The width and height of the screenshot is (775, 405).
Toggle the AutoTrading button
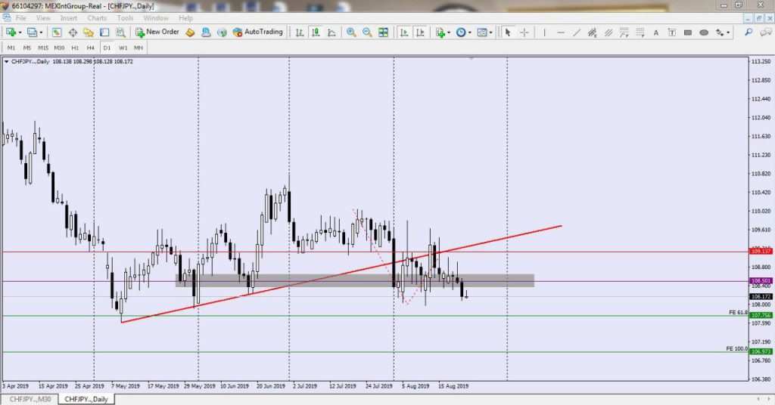coord(257,32)
